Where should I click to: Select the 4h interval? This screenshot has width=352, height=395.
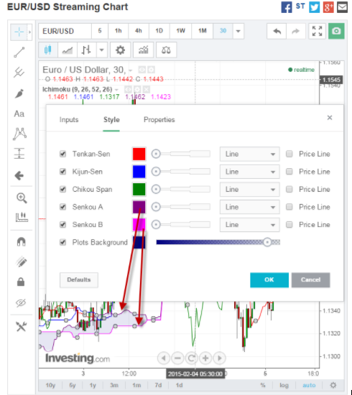(139, 31)
